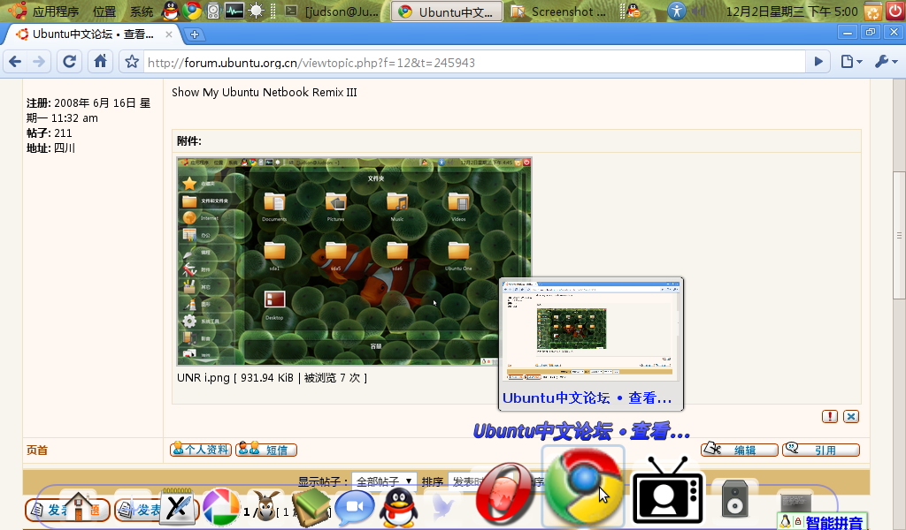Click the panel clock showing 下午 5:00
The height and width of the screenshot is (530, 906).
[x=792, y=11]
